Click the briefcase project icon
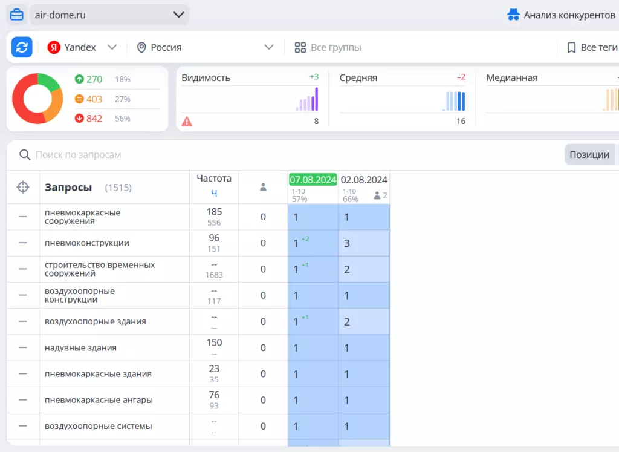The image size is (619, 452). [x=16, y=15]
